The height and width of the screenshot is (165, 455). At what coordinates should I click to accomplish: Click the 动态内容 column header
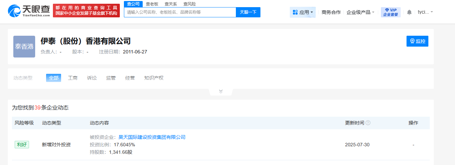pyautogui.click(x=99, y=123)
